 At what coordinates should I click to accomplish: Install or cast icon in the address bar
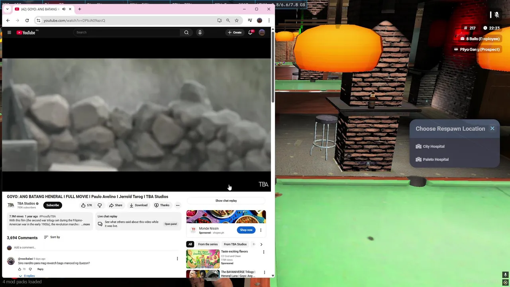tap(220, 20)
